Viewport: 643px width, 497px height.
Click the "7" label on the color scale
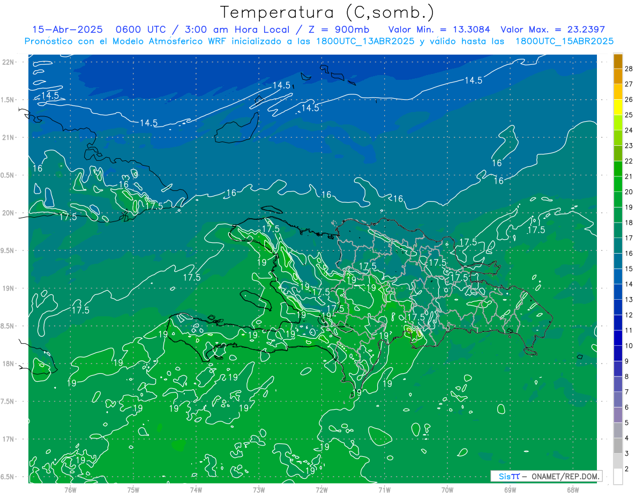coord(627,392)
